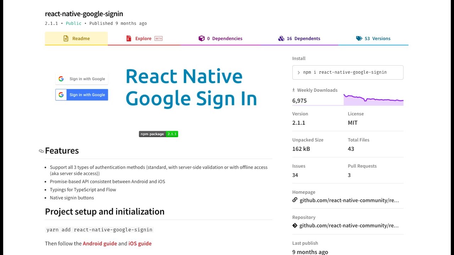The width and height of the screenshot is (454, 255).
Task: Click the white Sign in with Google button image
Action: point(82,79)
